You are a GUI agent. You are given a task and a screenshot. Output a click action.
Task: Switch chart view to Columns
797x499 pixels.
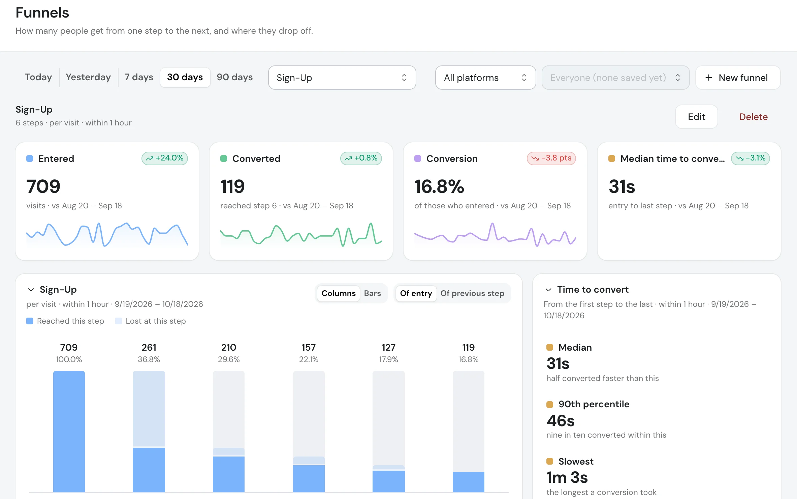coord(339,293)
